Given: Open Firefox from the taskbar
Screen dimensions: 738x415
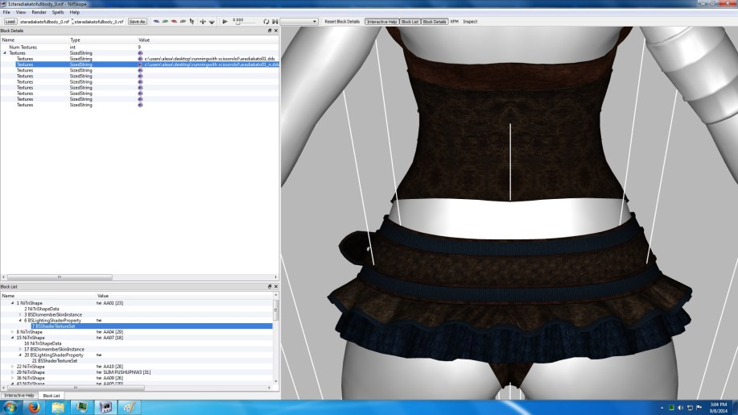Looking at the screenshot, I should coord(35,407).
